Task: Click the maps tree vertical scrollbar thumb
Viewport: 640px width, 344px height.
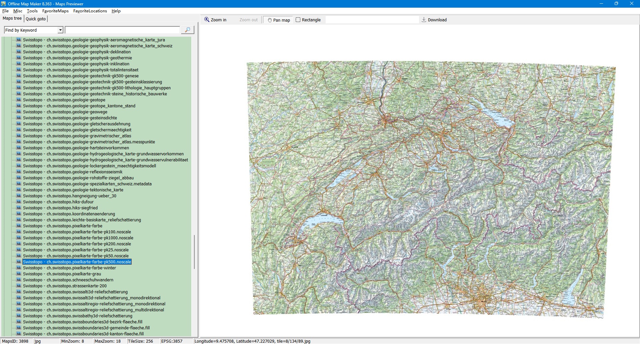Action: [x=194, y=252]
